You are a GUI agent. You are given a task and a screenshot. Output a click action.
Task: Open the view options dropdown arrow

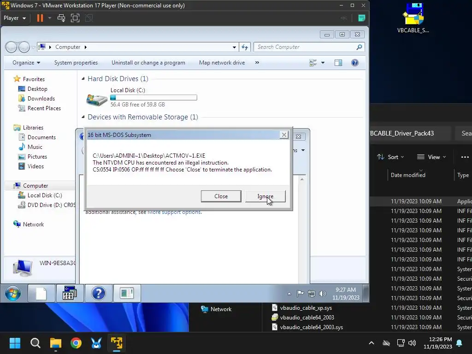pyautogui.click(x=323, y=63)
